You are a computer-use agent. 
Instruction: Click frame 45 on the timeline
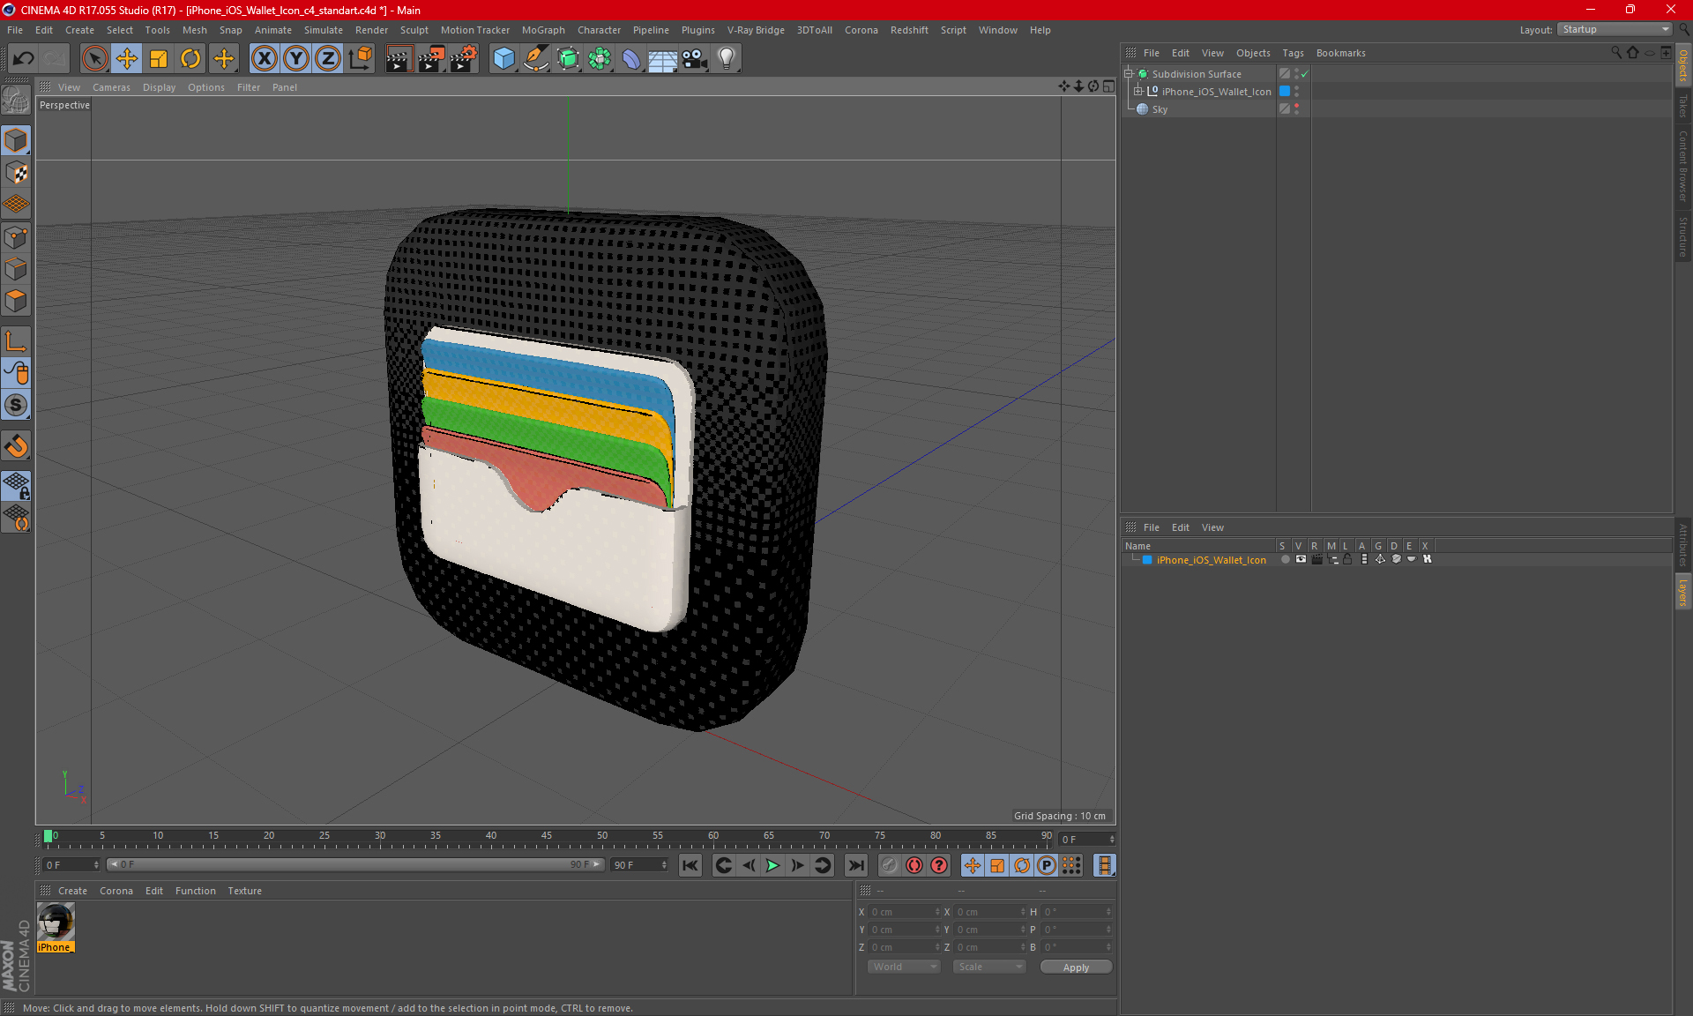(x=547, y=836)
